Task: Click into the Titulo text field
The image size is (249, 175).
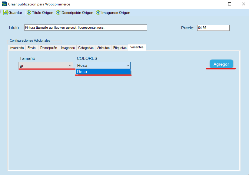Action: (x=86, y=28)
